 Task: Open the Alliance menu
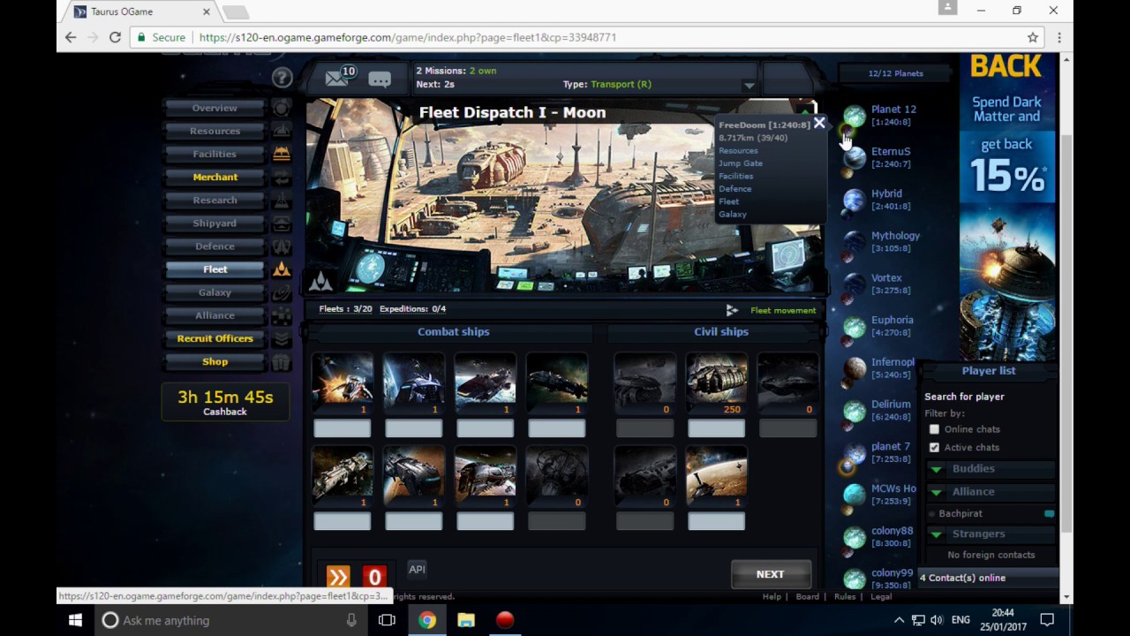coord(215,315)
